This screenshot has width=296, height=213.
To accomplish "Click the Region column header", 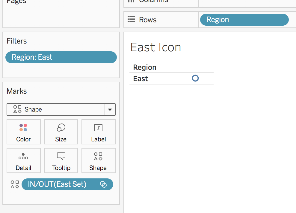I will pos(145,67).
